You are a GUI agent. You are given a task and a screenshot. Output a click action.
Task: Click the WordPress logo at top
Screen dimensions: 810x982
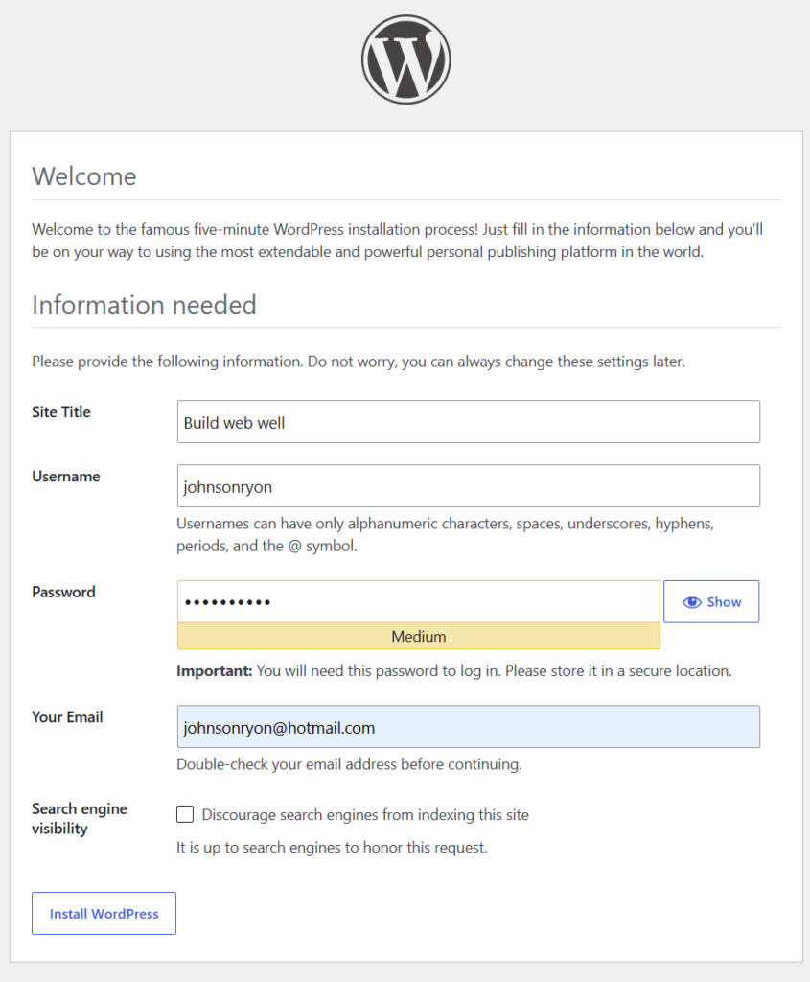point(405,59)
